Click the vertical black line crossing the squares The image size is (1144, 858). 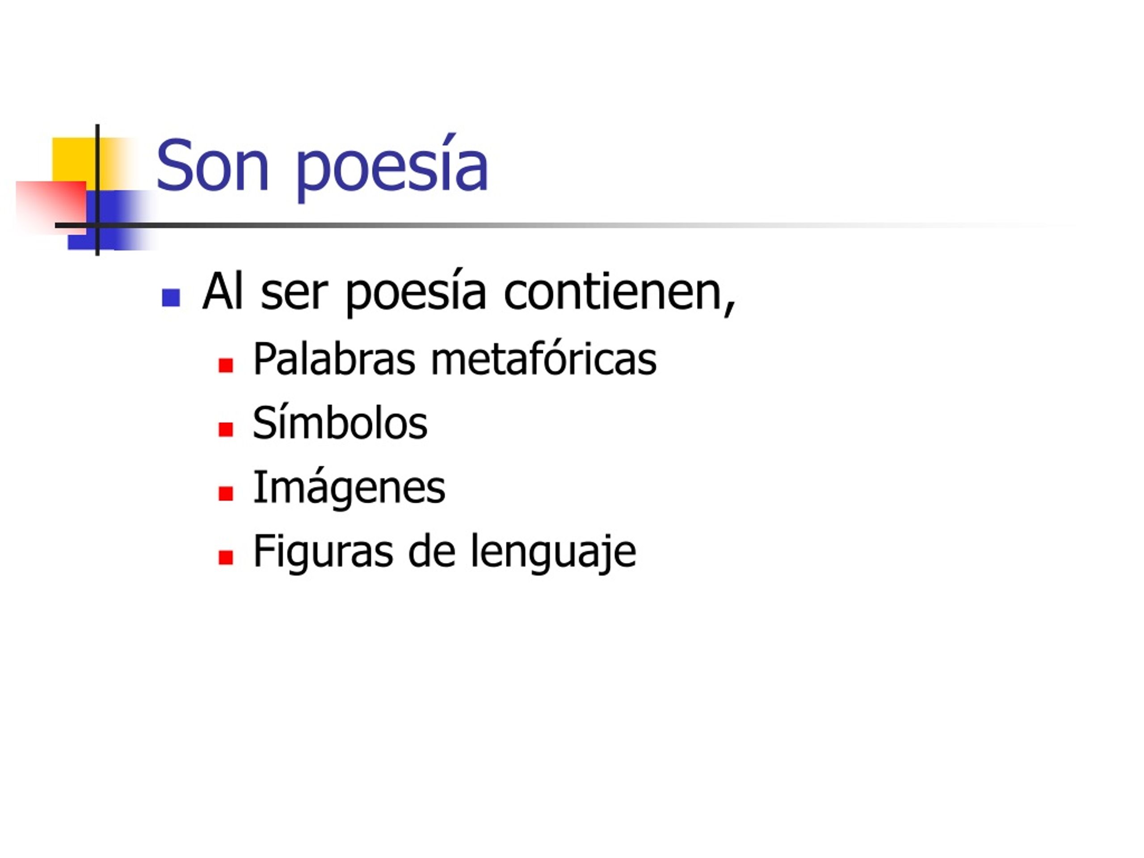(97, 190)
